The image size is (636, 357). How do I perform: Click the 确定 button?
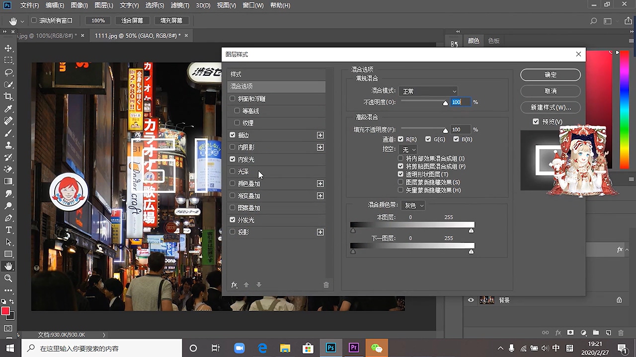click(550, 75)
